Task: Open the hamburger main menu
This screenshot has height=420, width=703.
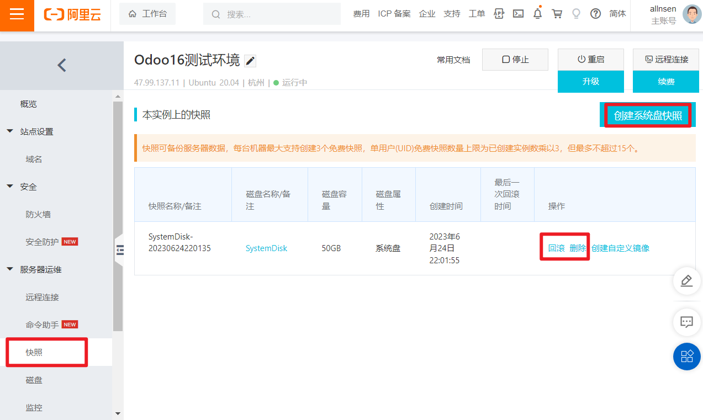Action: [x=17, y=15]
